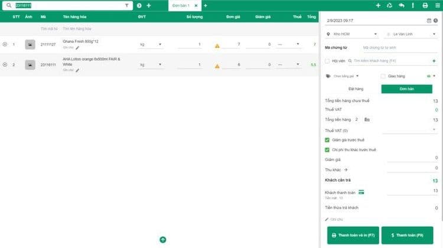Uncheck Giảm giá trước thuế
Viewport: 443px width, 248px height.
[x=328, y=140]
